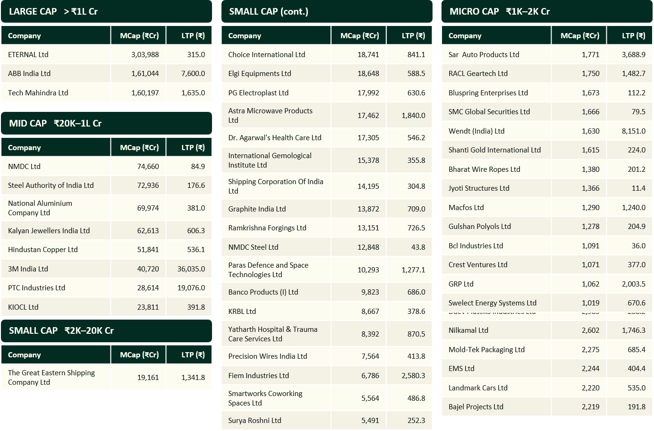The image size is (654, 431).
Task: Click the KIOCL Ltd company name
Action: point(23,307)
